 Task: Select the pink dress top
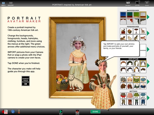[130, 79]
